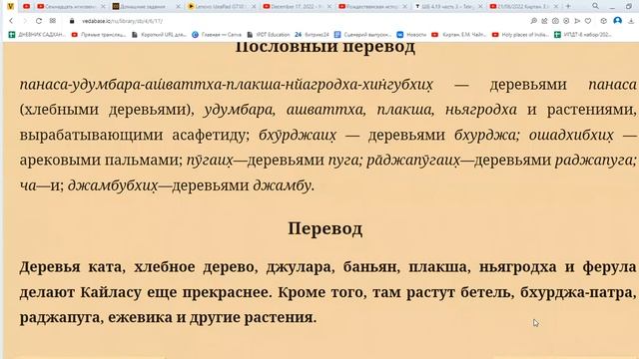Open the Главная — Canva bookmark

(217, 35)
